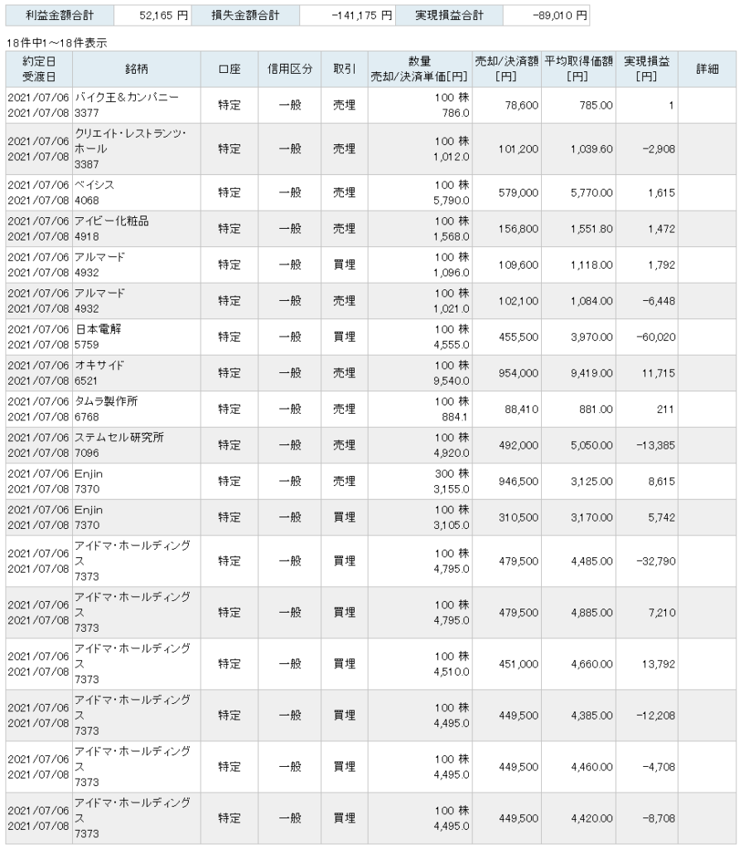This screenshot has width=739, height=849.
Task: Click the 実現損益合計 value -89,010 円
Action: coord(560,16)
